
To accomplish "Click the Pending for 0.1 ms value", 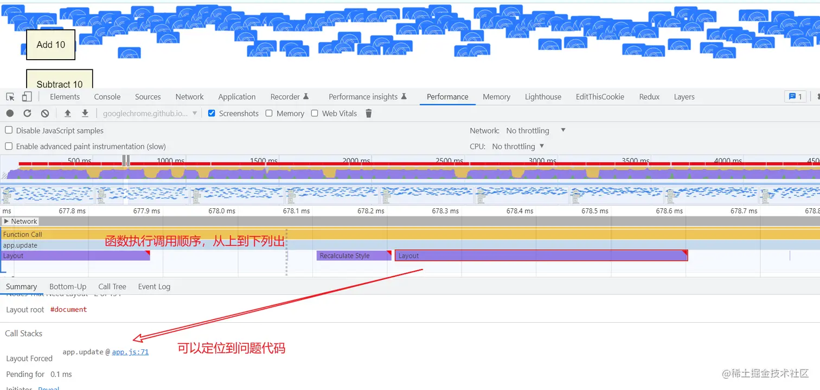I will (61, 374).
